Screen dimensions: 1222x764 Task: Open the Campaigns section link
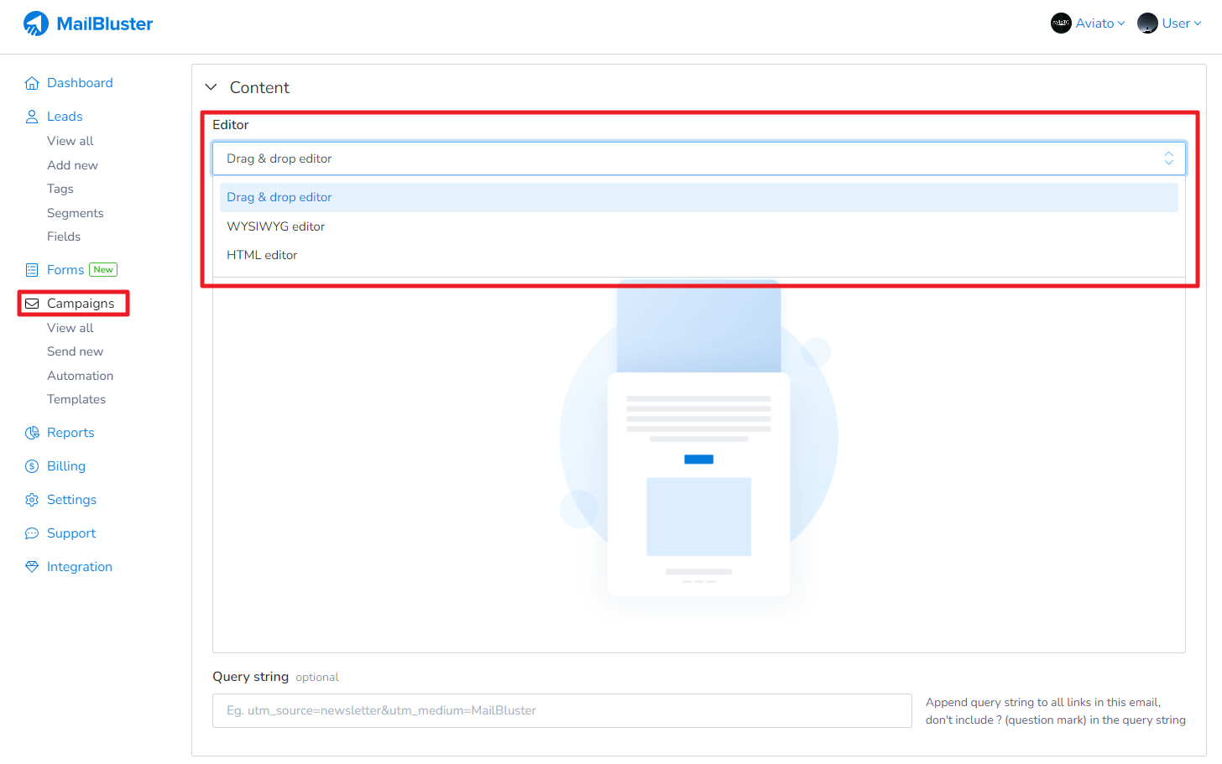81,304
